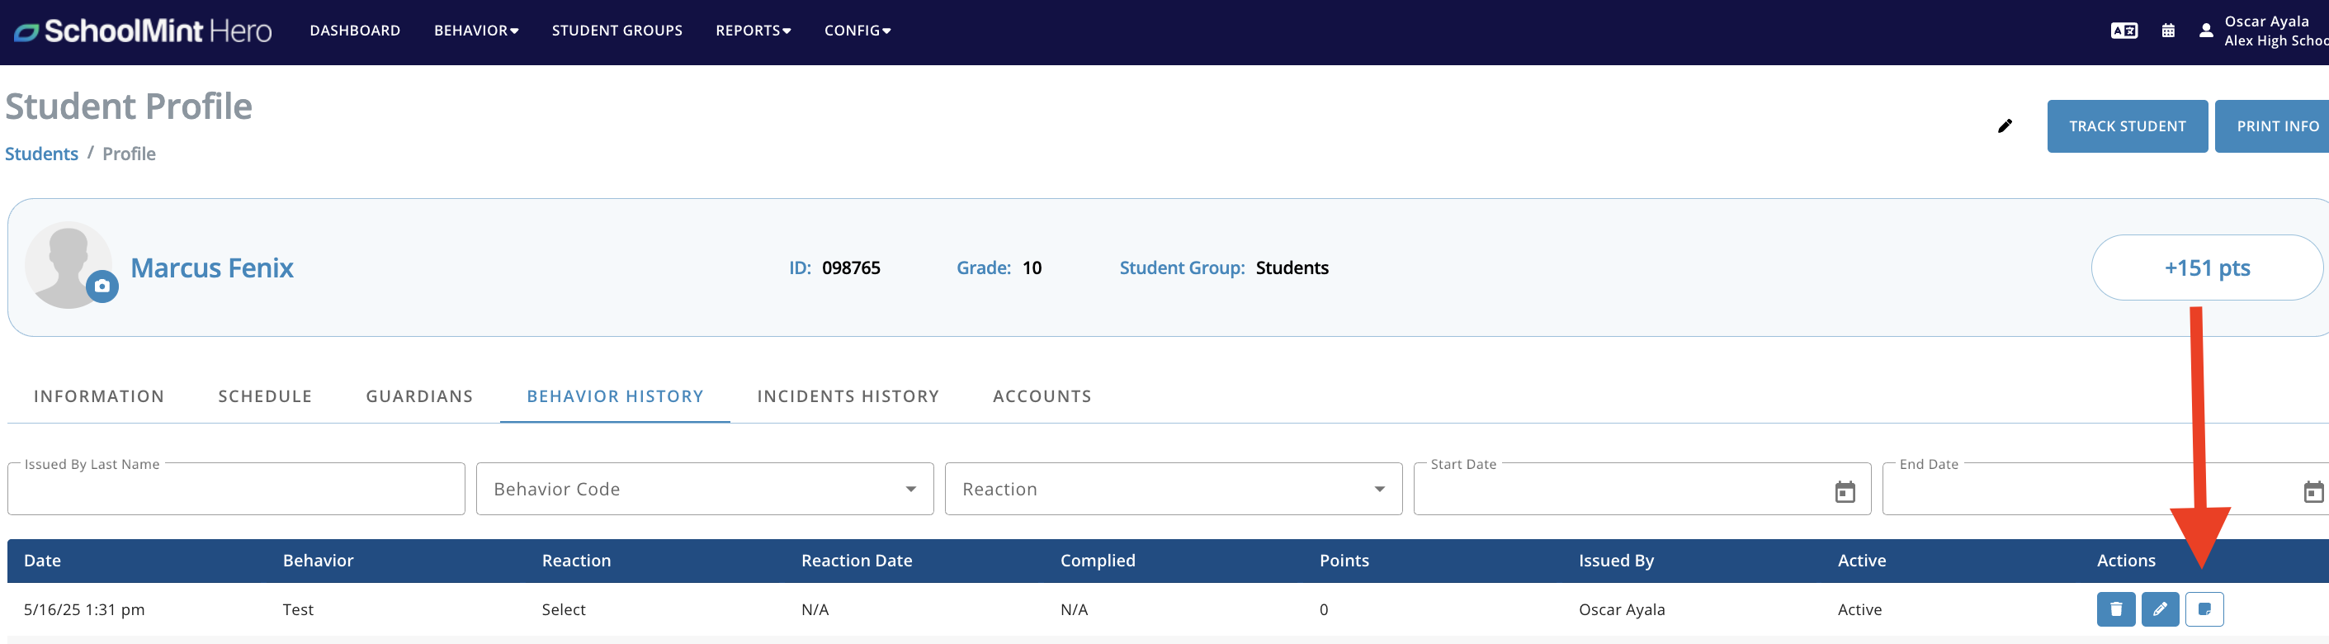Click the Test behavior cell
Screen dimensions: 2329x644
click(x=297, y=609)
